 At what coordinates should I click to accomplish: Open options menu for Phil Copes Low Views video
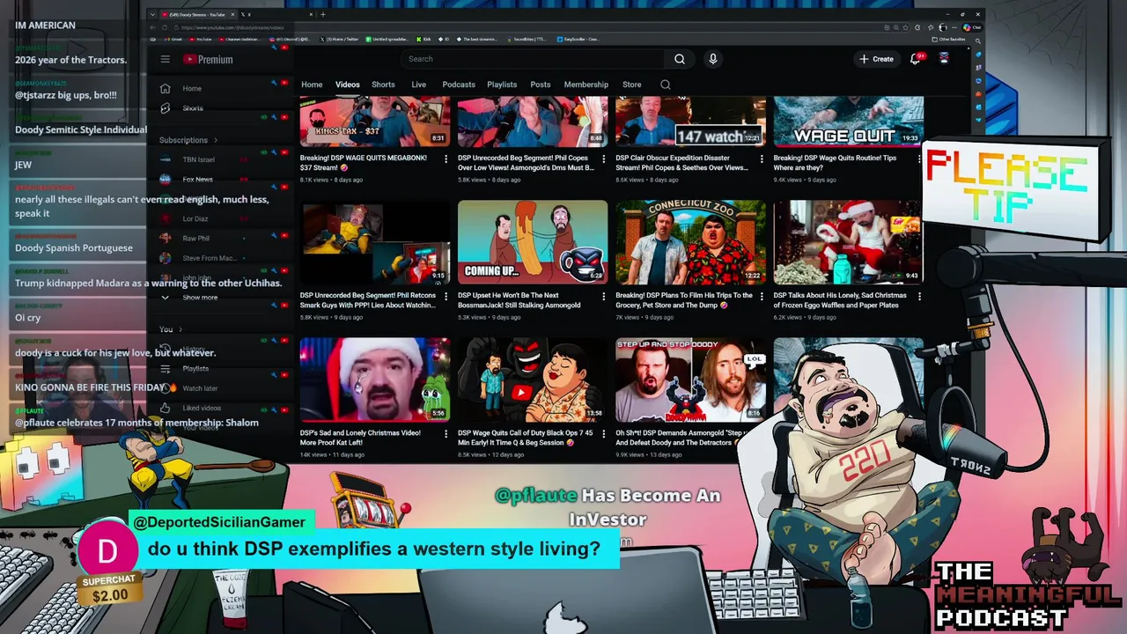tap(603, 159)
